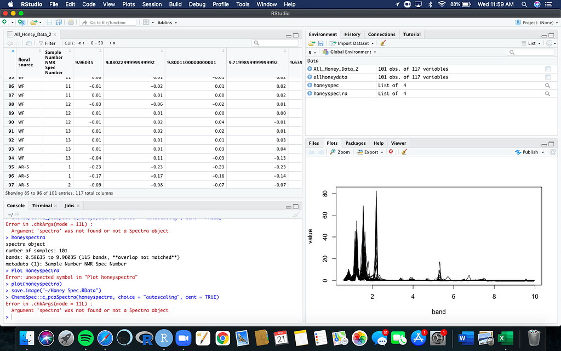Image resolution: width=561 pixels, height=351 pixels.
Task: Expand allhoneydata in Environment list
Action: (x=310, y=77)
